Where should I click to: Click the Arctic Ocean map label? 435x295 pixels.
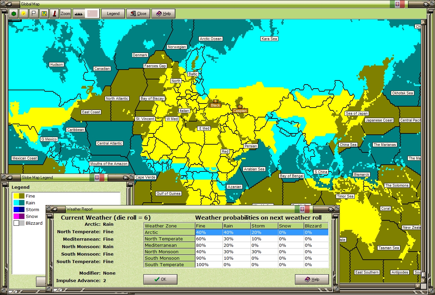(211, 39)
